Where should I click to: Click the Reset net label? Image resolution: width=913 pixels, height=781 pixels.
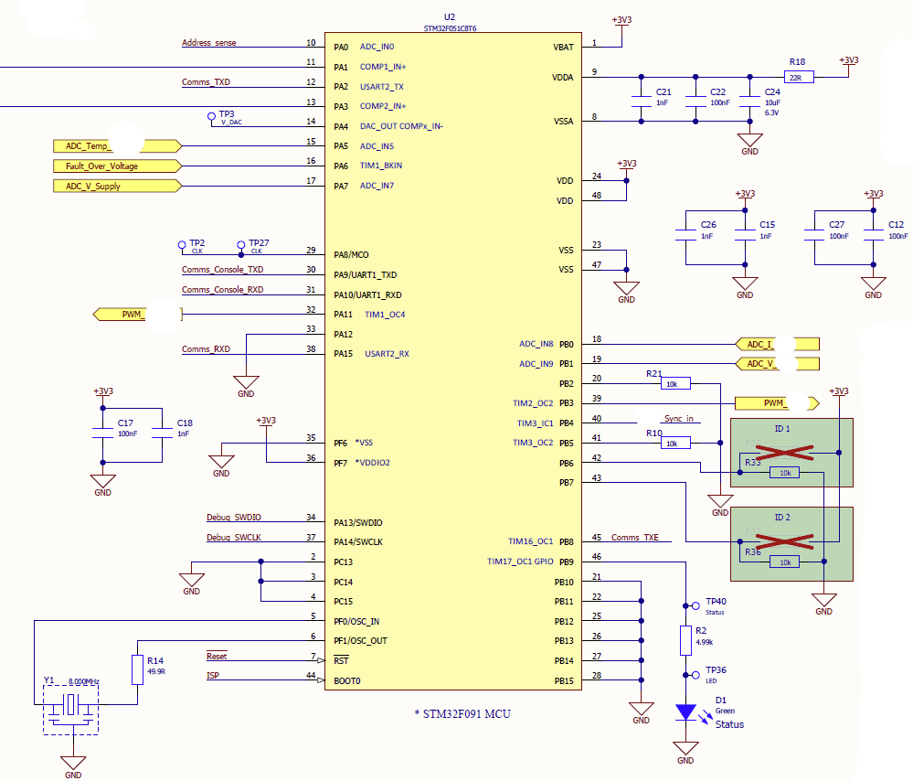click(x=217, y=657)
